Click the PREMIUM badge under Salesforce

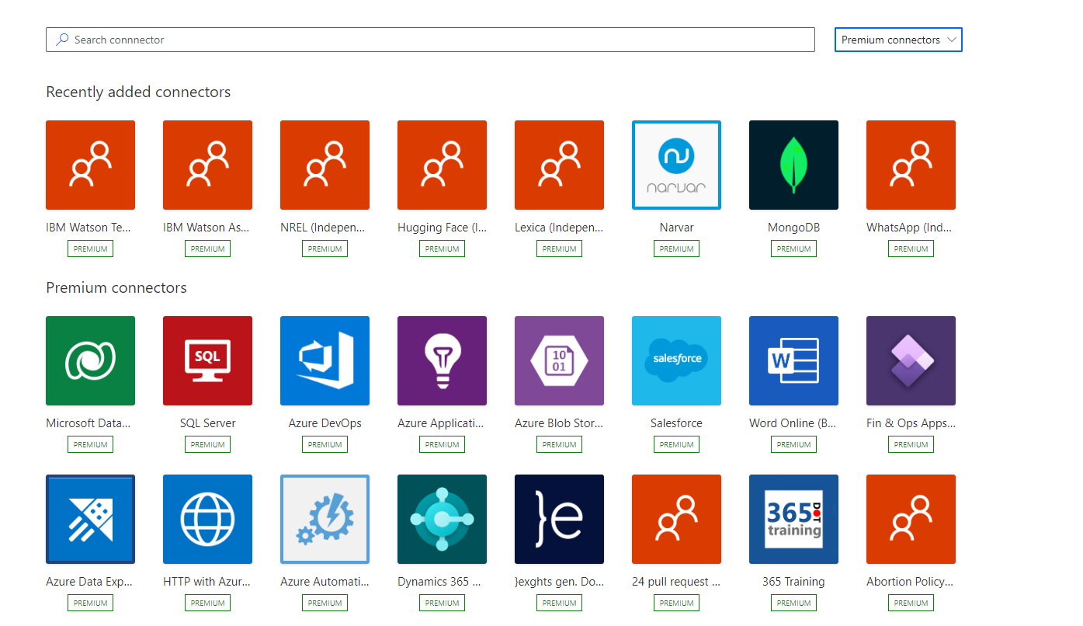(676, 444)
